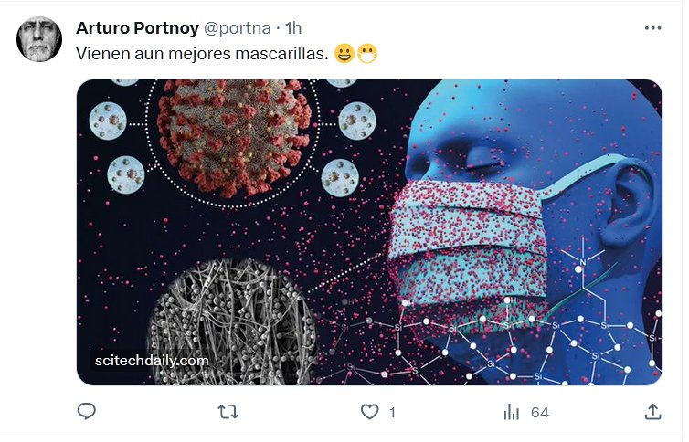This screenshot has height=442, width=689.
Task: Like the post with the heart icon
Action: 369,413
